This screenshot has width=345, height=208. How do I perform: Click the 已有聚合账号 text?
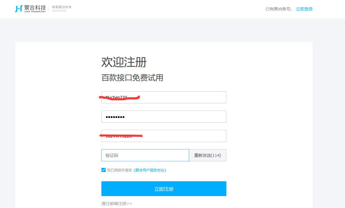tap(278, 9)
